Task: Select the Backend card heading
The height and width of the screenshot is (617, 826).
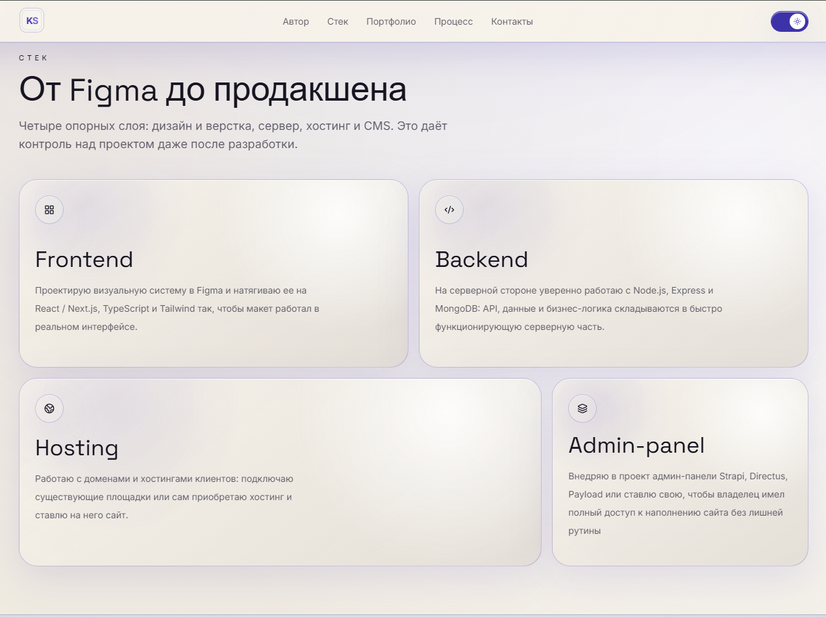Action: click(x=481, y=259)
